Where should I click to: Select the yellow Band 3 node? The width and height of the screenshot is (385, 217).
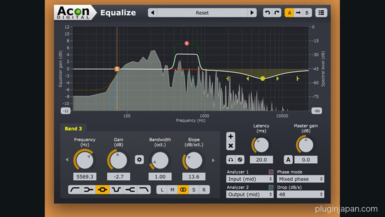263,79
